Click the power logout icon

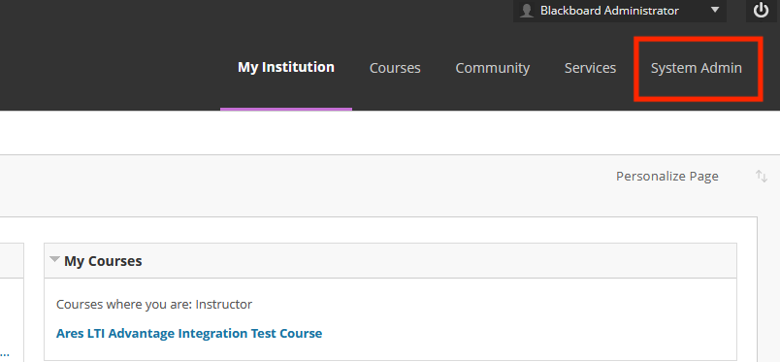pyautogui.click(x=762, y=11)
